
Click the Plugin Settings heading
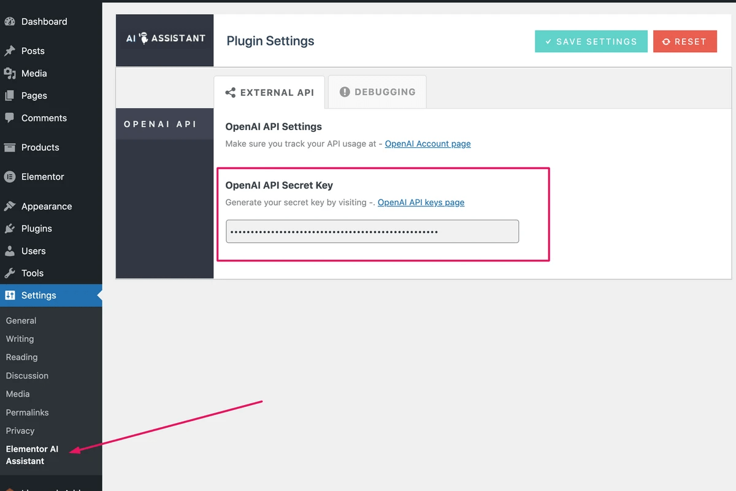point(270,41)
